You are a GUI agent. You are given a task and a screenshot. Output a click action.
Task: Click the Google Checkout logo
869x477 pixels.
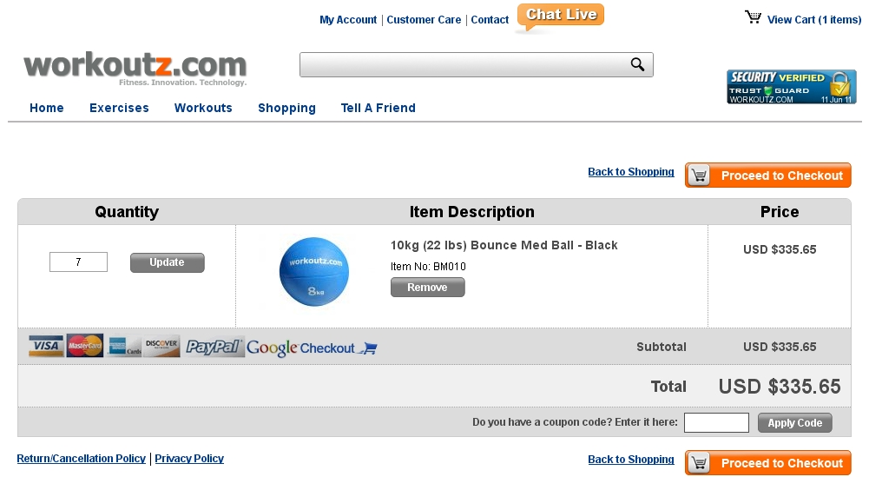312,348
